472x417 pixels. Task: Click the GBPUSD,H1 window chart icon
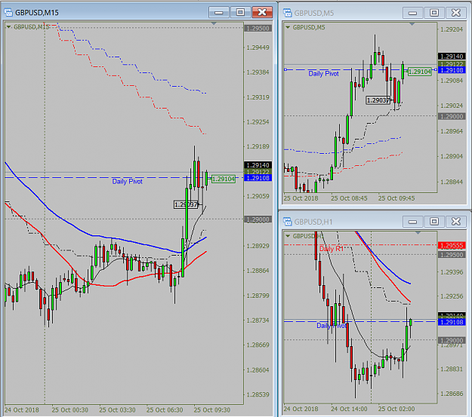pos(288,222)
